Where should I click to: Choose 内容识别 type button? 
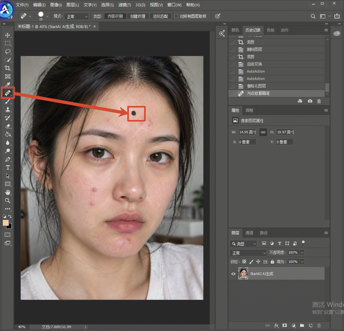click(116, 16)
